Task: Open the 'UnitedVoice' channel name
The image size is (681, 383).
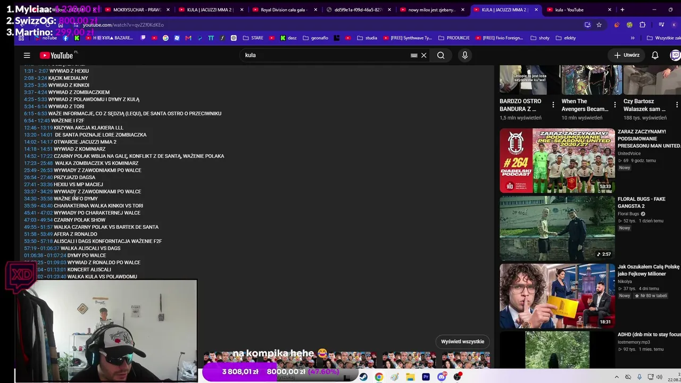Action: pos(629,153)
